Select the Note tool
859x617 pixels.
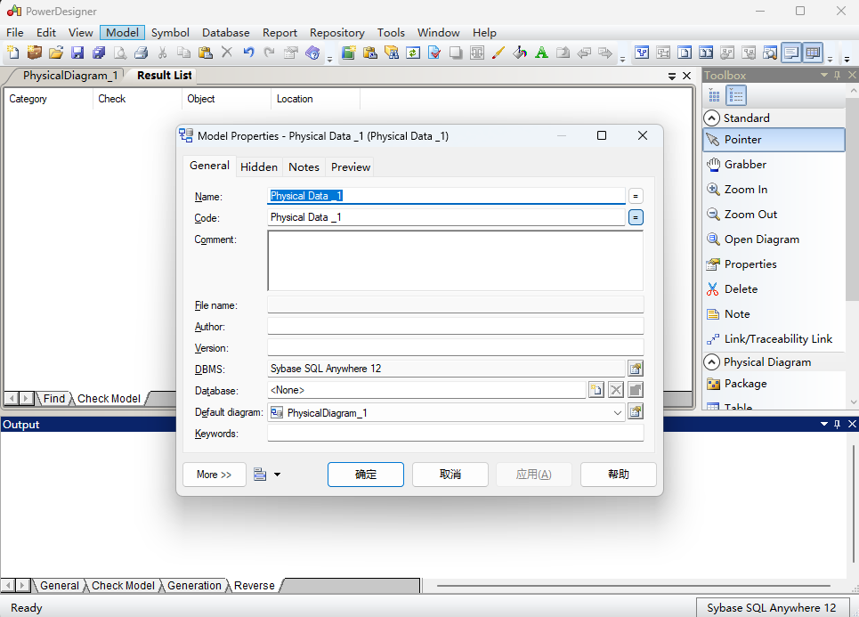pos(774,314)
